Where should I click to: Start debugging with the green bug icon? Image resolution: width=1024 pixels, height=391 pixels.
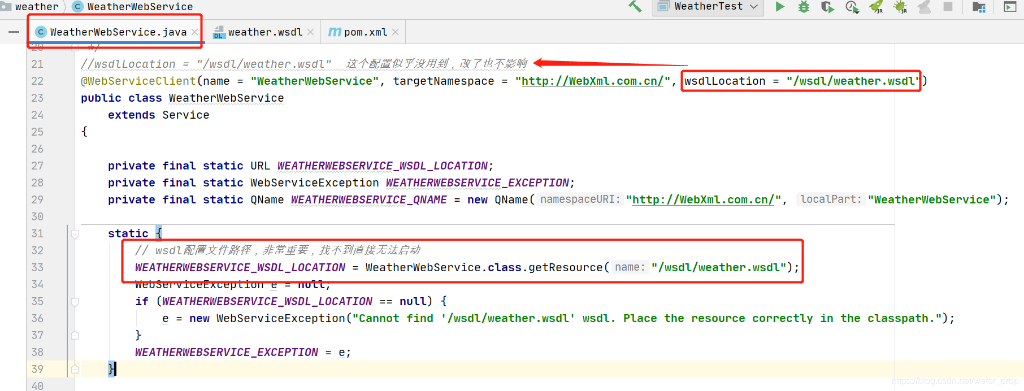[x=804, y=7]
